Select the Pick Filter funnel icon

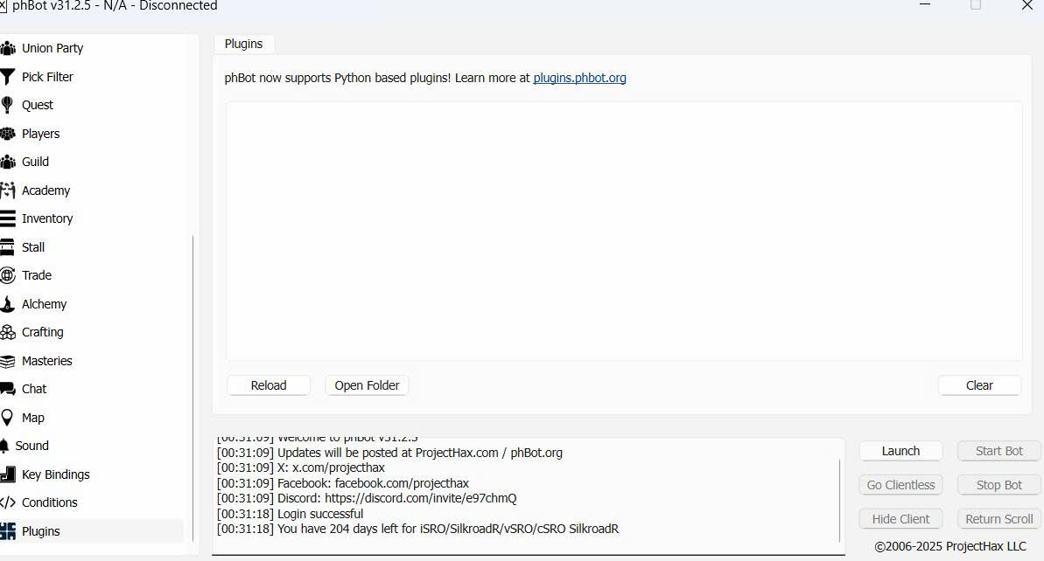tap(8, 77)
